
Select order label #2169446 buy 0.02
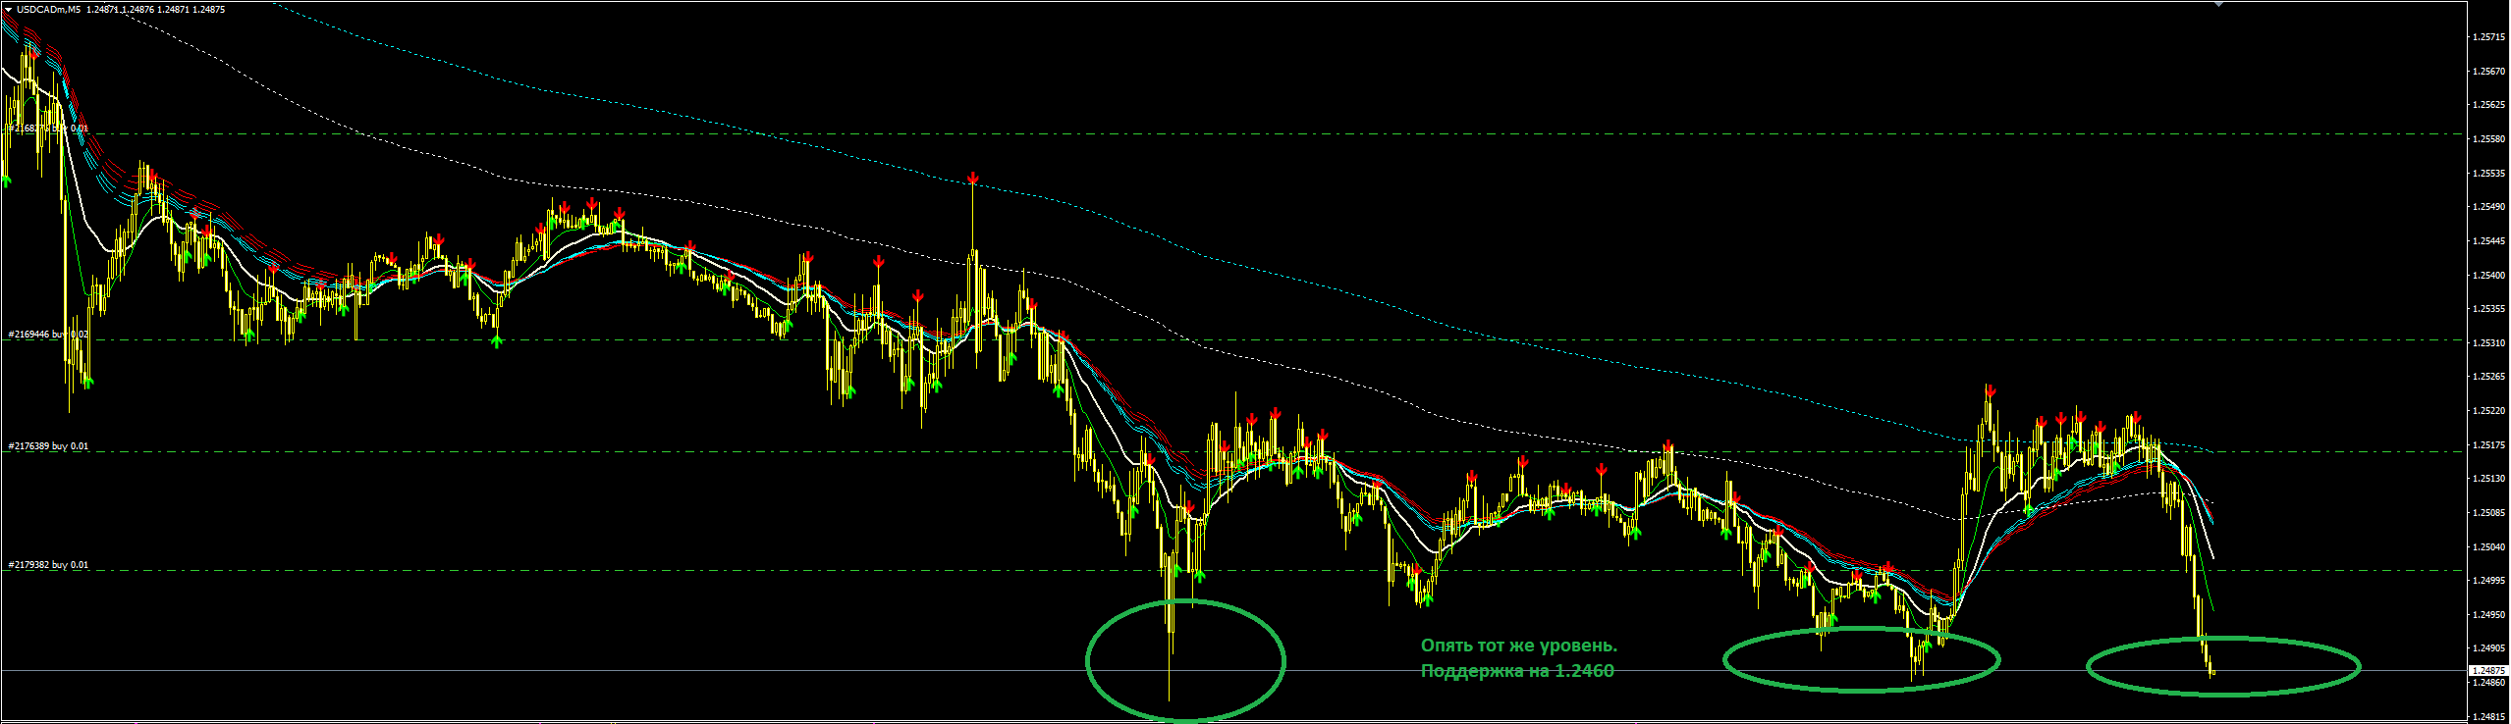pos(48,335)
